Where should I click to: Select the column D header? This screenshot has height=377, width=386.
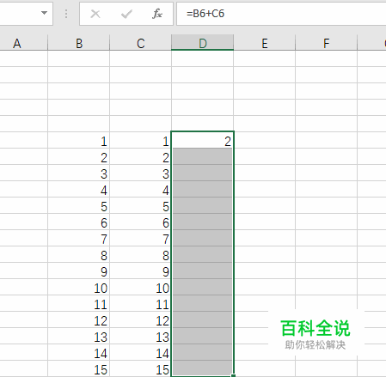coord(203,43)
